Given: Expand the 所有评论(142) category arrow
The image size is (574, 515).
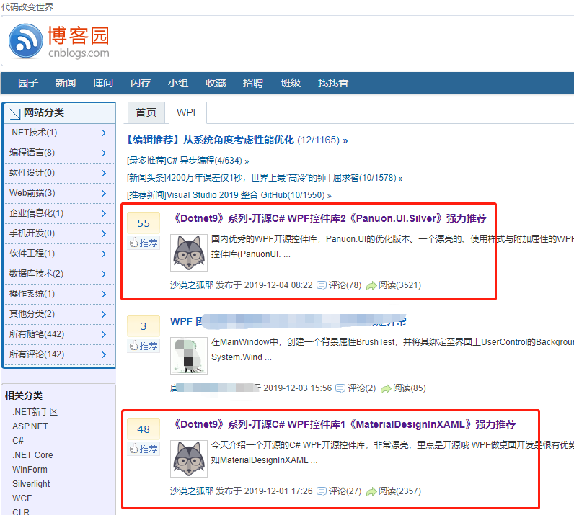Looking at the screenshot, I should pyautogui.click(x=104, y=354).
